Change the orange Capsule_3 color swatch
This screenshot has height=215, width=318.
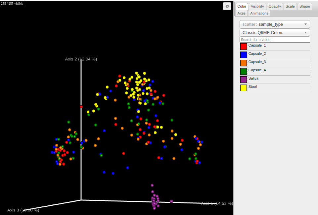[243, 63]
